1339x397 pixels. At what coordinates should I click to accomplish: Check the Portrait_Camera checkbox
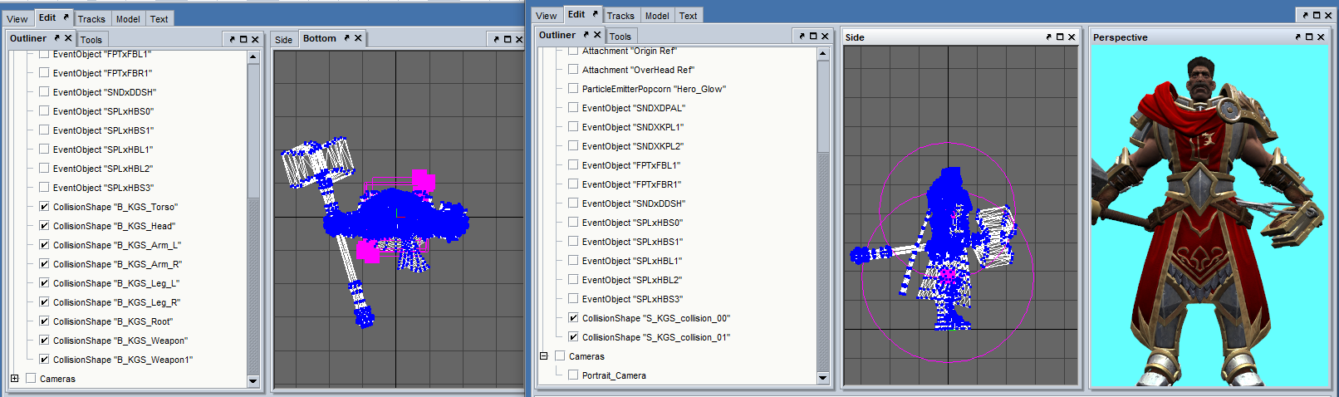coord(573,375)
